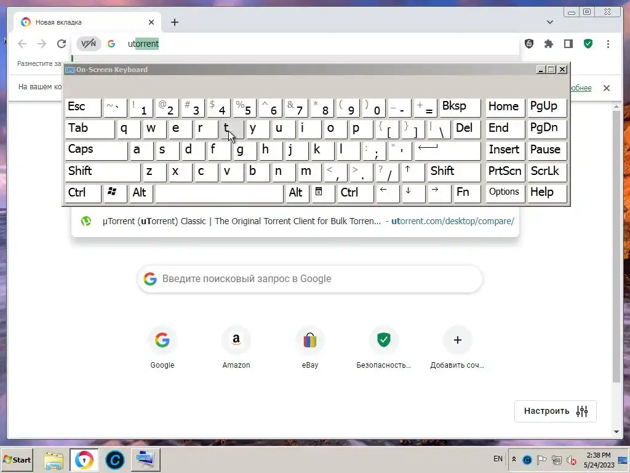Click the Enter key on keyboard
Screen dimensions: 630x473
[448, 151]
